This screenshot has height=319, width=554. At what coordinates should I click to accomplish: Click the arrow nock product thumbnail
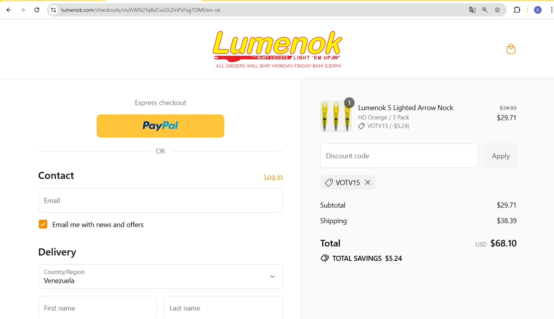click(x=336, y=117)
